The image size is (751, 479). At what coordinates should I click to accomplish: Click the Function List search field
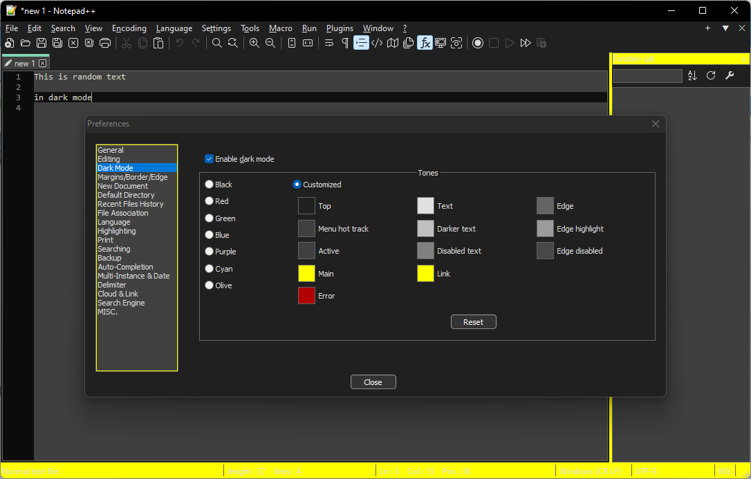click(x=647, y=76)
